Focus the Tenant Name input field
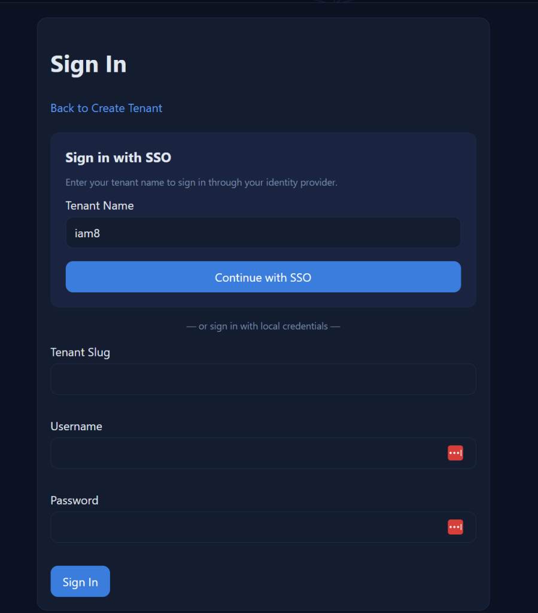538x613 pixels. pyautogui.click(x=263, y=232)
